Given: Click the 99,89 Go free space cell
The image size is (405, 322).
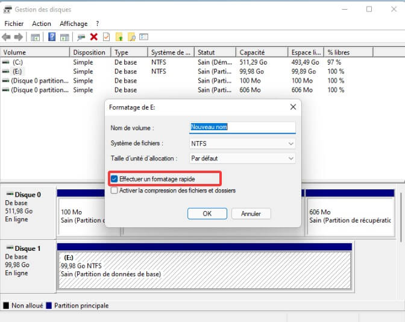Looking at the screenshot, I should coord(304,71).
